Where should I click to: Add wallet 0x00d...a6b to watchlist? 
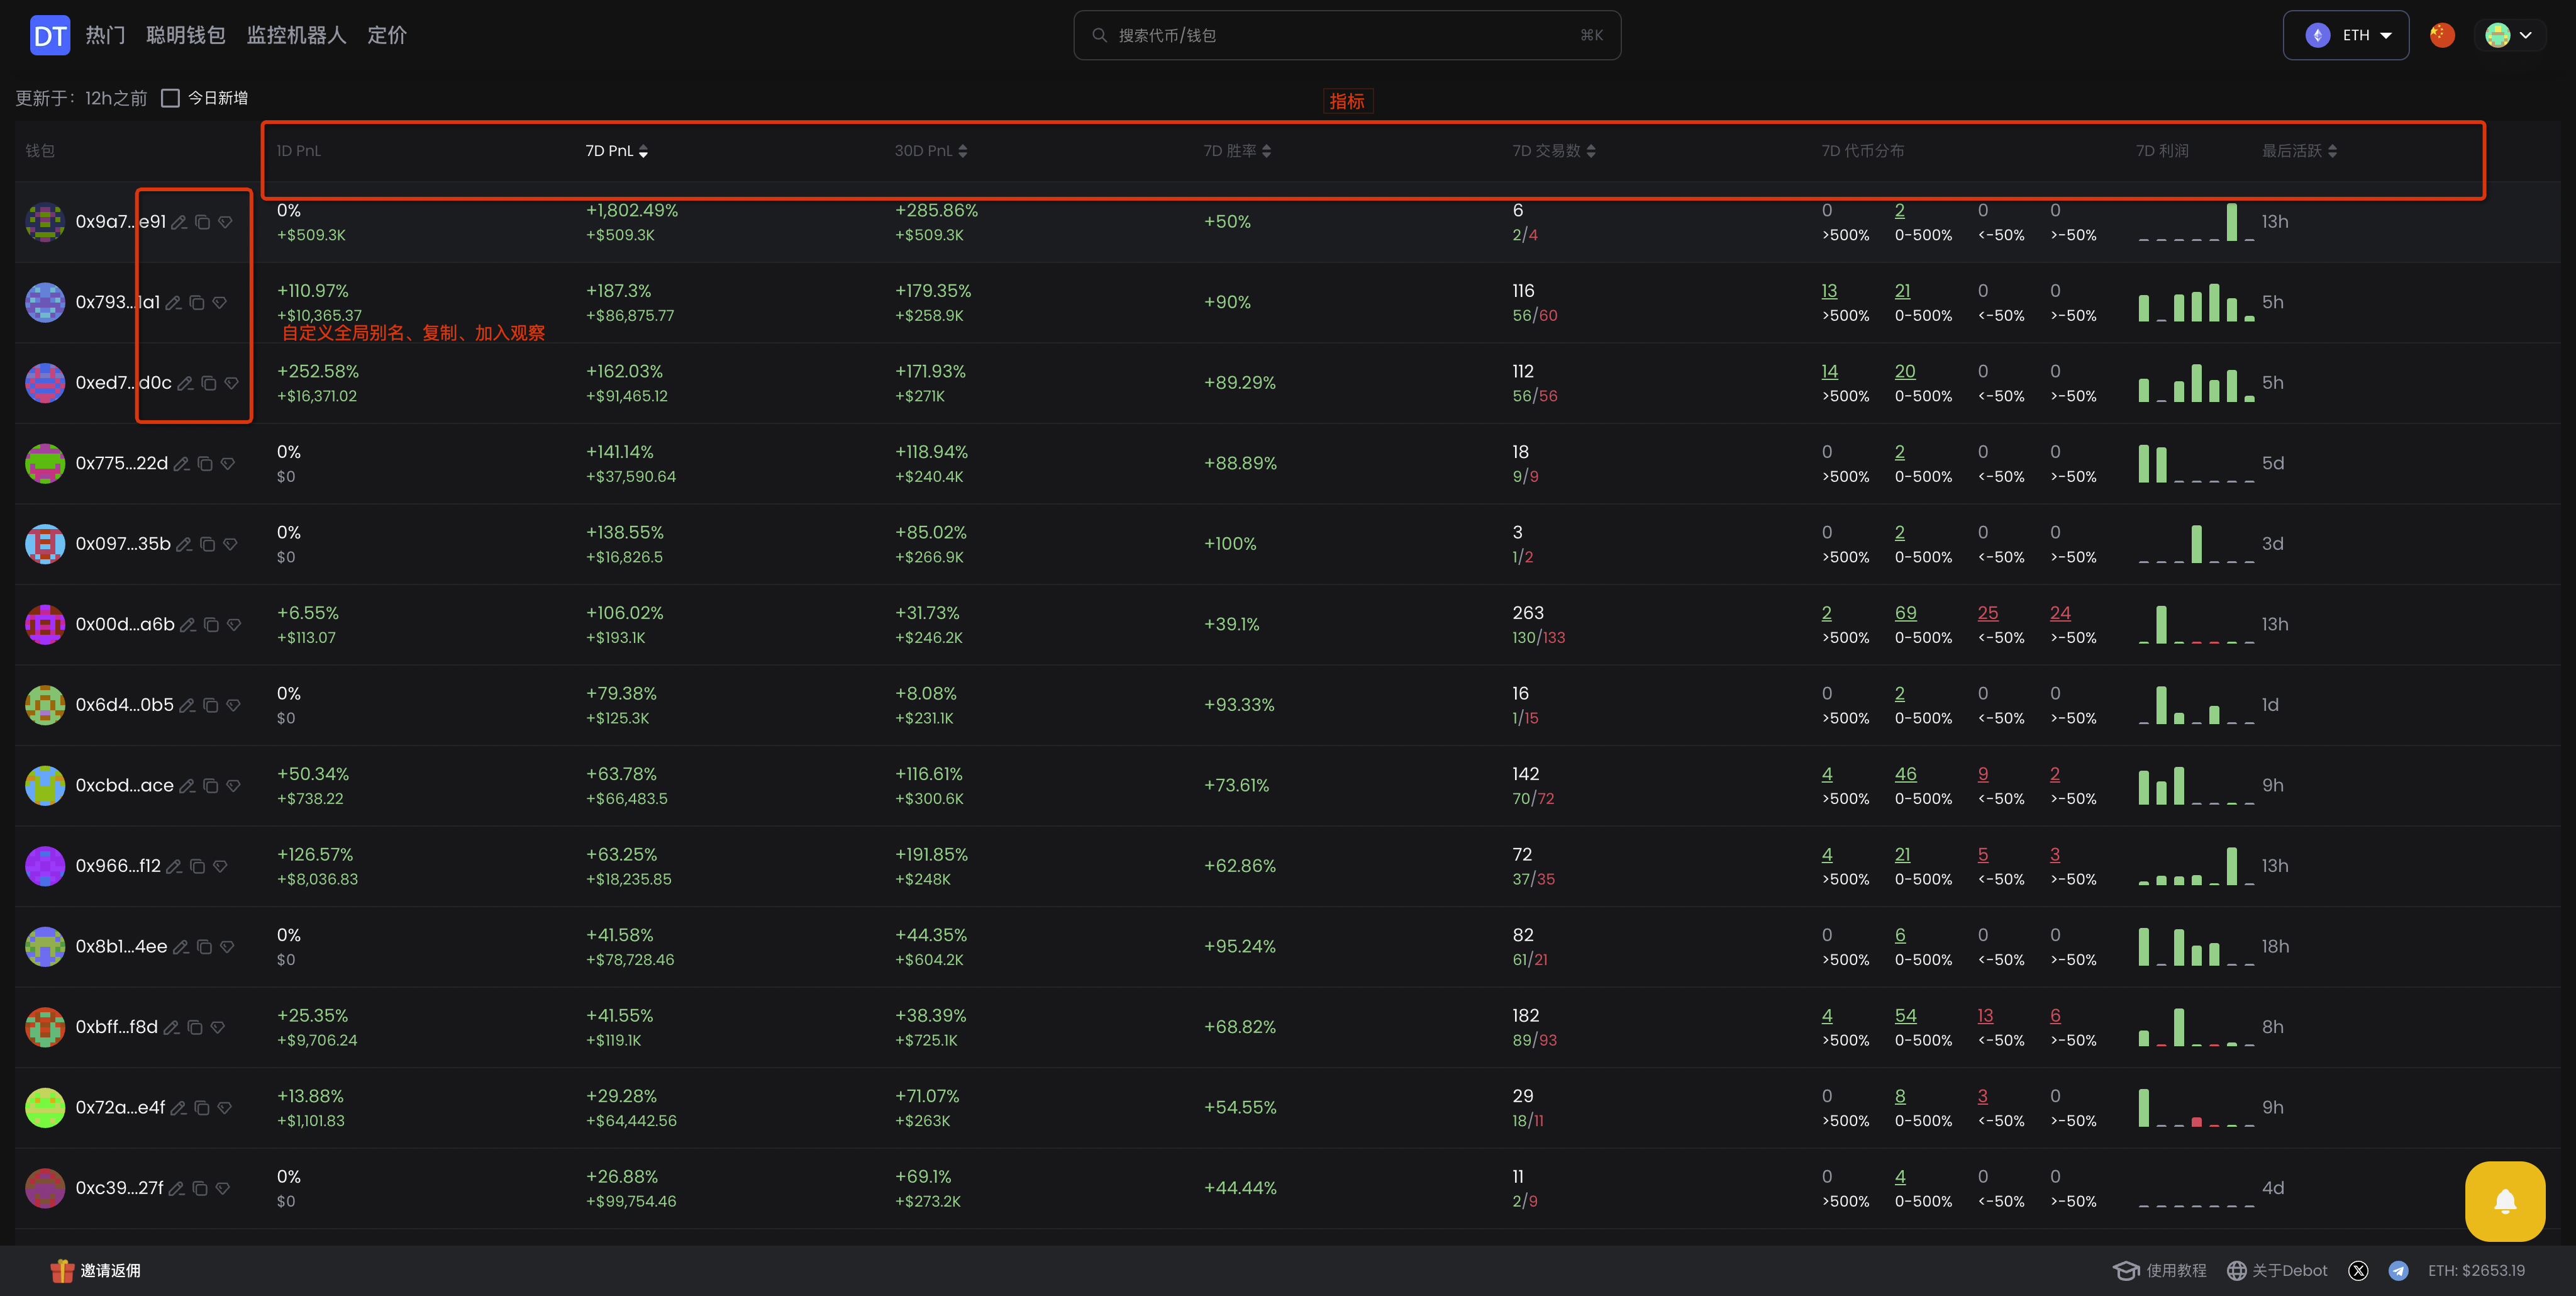(234, 625)
